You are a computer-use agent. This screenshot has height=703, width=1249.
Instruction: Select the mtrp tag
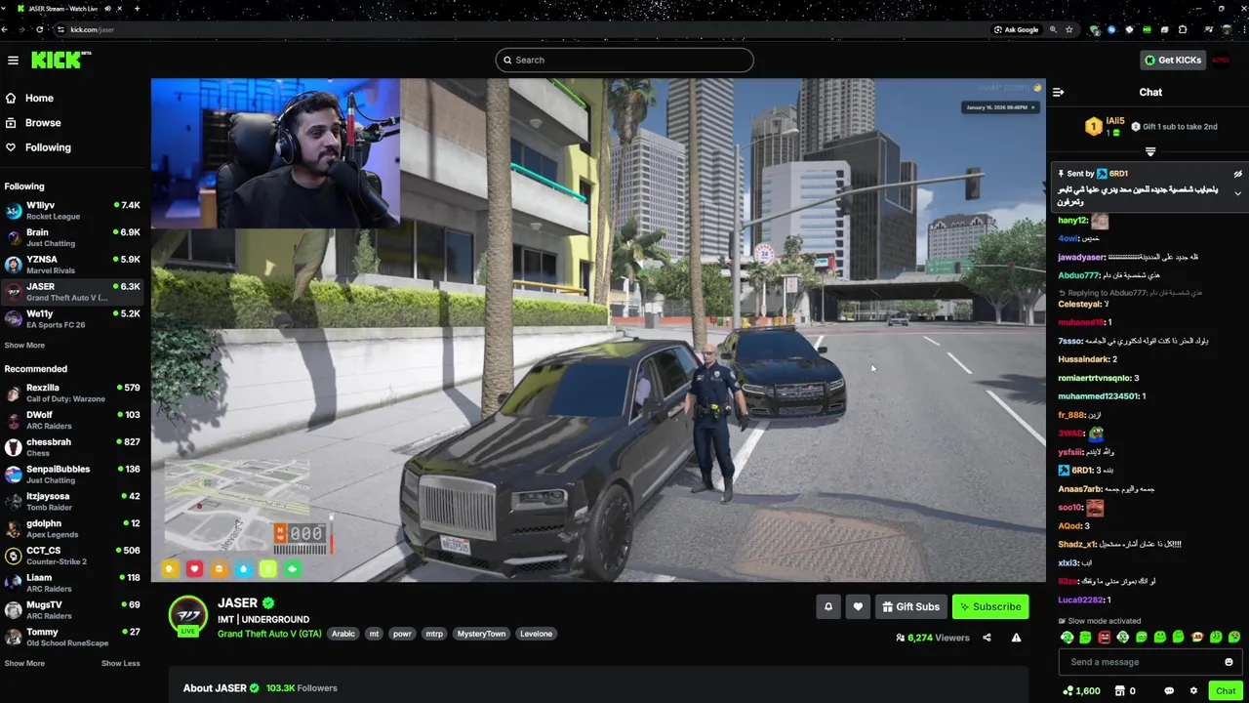434,634
